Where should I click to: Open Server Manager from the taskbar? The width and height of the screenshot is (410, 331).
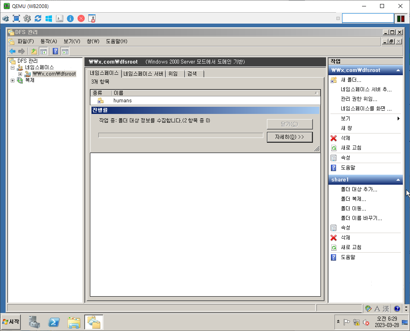pyautogui.click(x=34, y=322)
